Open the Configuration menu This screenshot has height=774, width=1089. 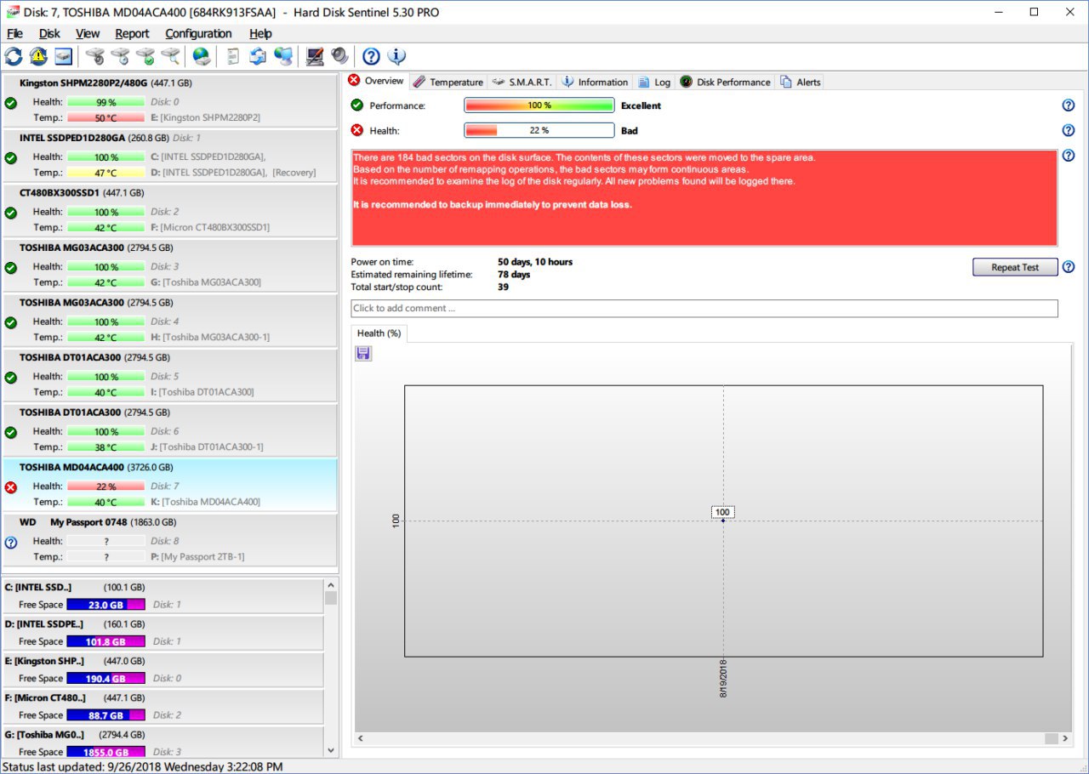[x=198, y=33]
